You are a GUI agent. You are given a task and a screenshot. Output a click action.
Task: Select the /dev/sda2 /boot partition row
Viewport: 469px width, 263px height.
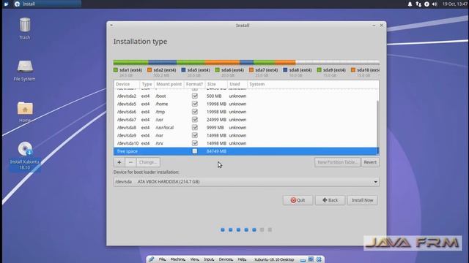[245, 96]
